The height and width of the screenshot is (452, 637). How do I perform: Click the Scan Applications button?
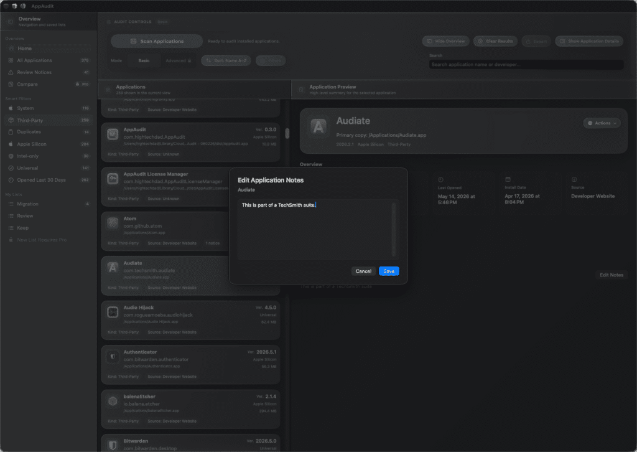(157, 41)
